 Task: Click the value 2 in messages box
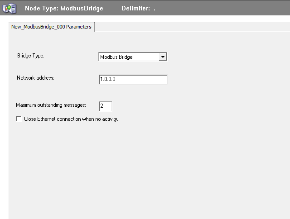click(x=102, y=106)
